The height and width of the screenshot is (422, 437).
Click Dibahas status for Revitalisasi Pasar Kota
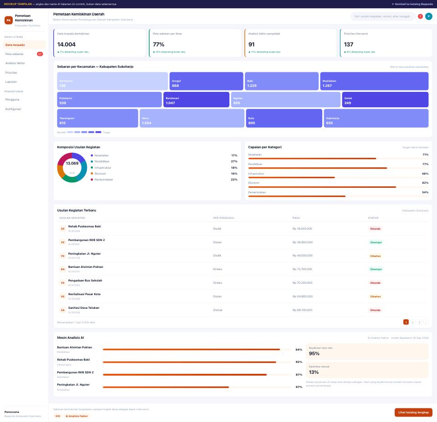click(376, 296)
